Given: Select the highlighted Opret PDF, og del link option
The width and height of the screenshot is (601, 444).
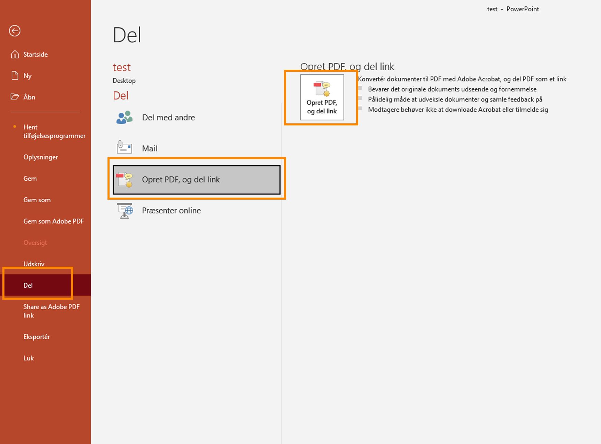Looking at the screenshot, I should tap(196, 179).
